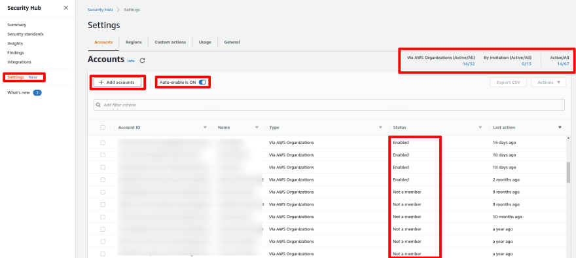Open the Actions dropdown
Image resolution: width=576 pixels, height=258 pixels.
tap(548, 83)
